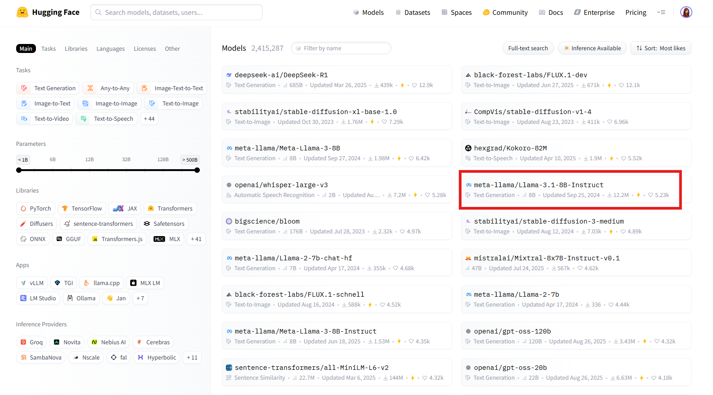Select the < 1B parameters label

[23, 159]
